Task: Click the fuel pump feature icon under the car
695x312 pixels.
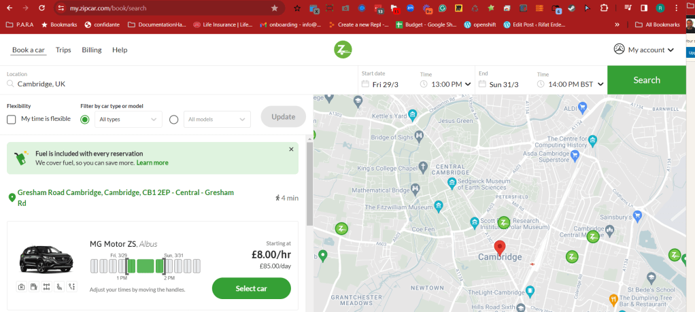Action: [x=34, y=287]
